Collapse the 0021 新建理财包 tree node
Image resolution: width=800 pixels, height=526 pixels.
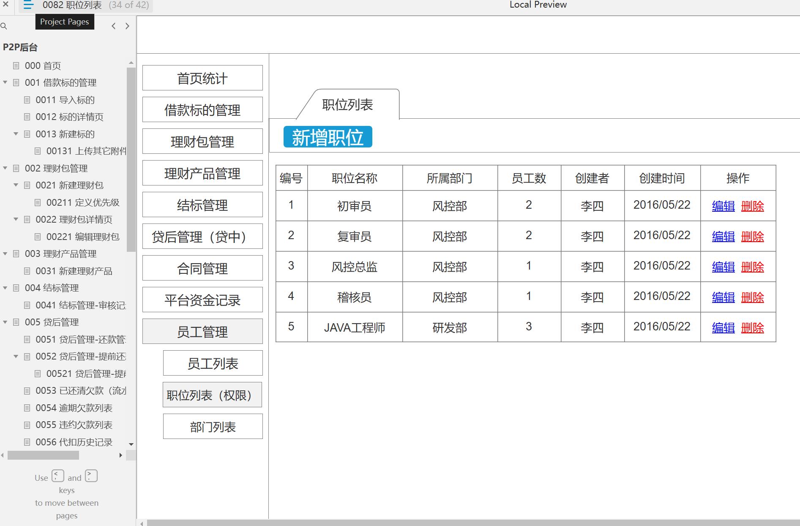(16, 185)
